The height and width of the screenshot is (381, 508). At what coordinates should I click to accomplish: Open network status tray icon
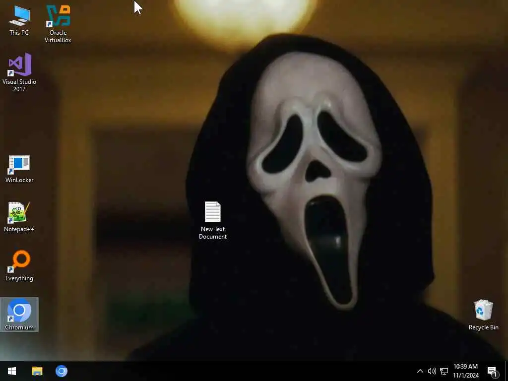coord(444,371)
